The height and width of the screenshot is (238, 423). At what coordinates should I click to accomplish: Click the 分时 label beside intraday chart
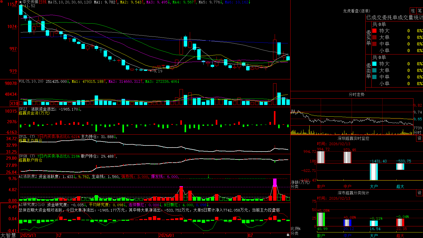click(x=417, y=132)
